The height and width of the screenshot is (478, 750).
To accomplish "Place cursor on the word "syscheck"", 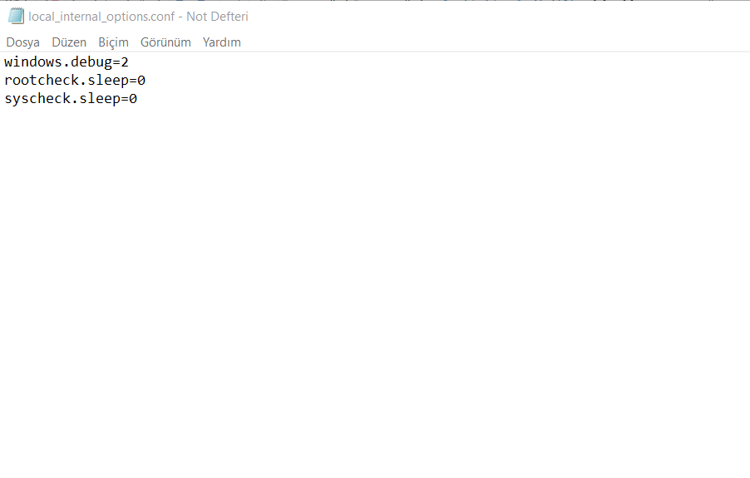I will tap(37, 98).
